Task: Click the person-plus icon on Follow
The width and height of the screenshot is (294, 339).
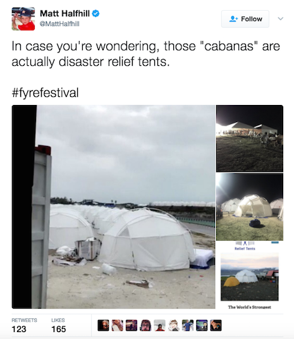Action: pos(233,19)
